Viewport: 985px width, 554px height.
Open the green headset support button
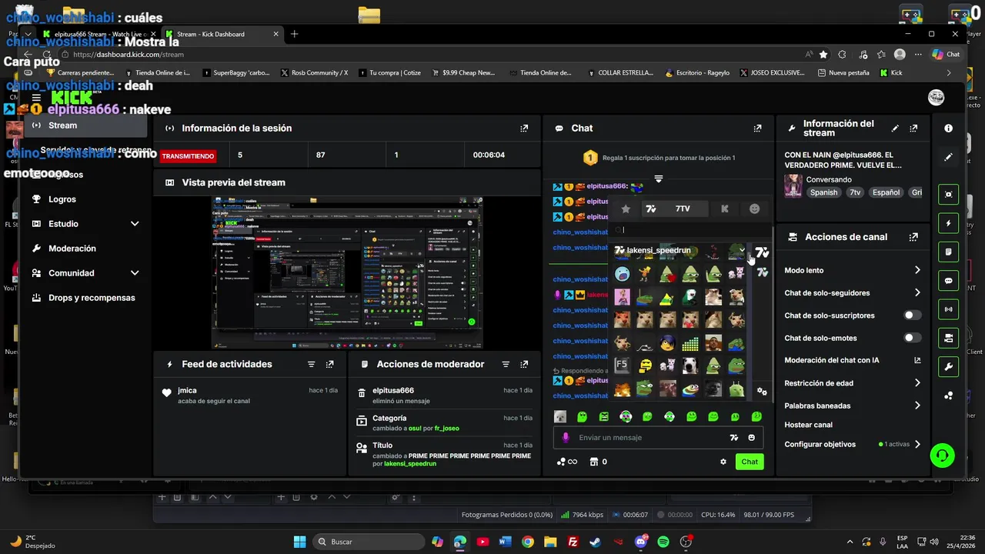[x=943, y=455]
